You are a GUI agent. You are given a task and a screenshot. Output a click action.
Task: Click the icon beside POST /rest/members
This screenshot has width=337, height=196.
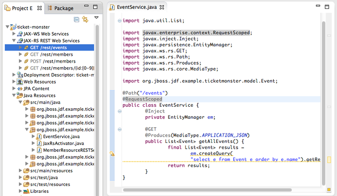click(26, 61)
